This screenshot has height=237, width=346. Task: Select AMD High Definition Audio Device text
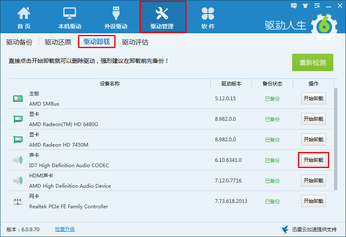click(70, 186)
